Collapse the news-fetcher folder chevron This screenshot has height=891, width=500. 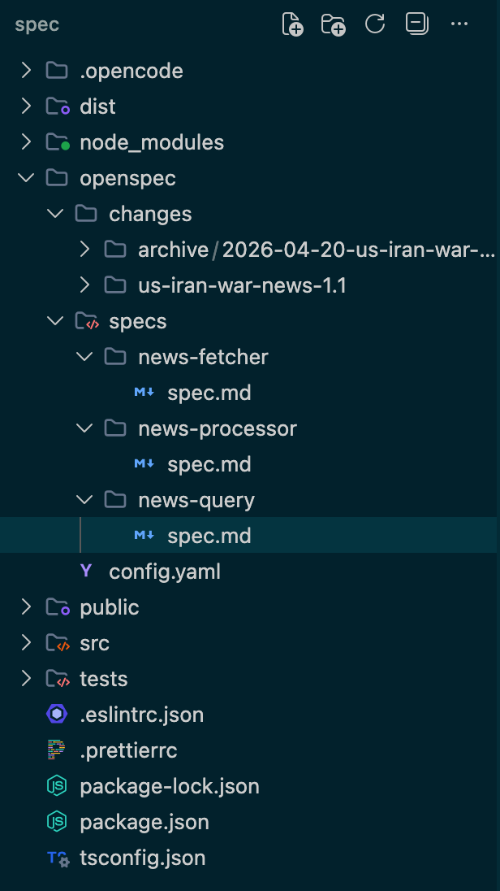coord(84,357)
